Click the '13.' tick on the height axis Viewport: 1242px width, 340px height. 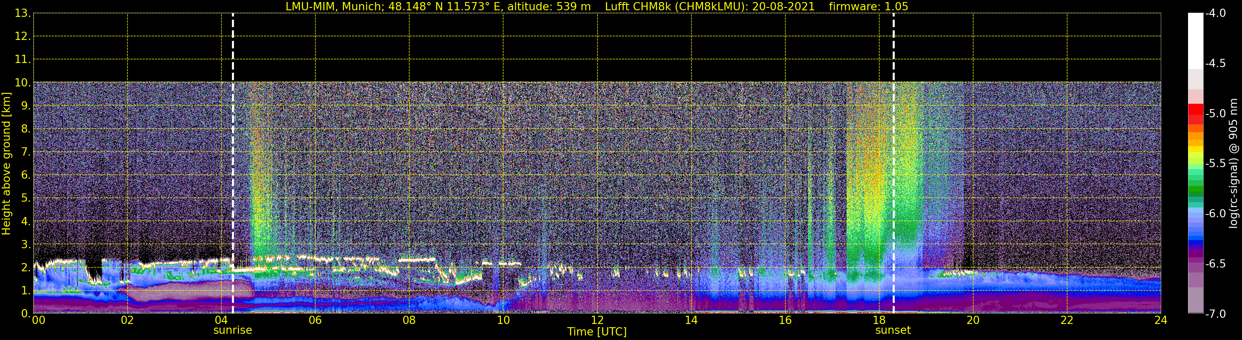[23, 14]
